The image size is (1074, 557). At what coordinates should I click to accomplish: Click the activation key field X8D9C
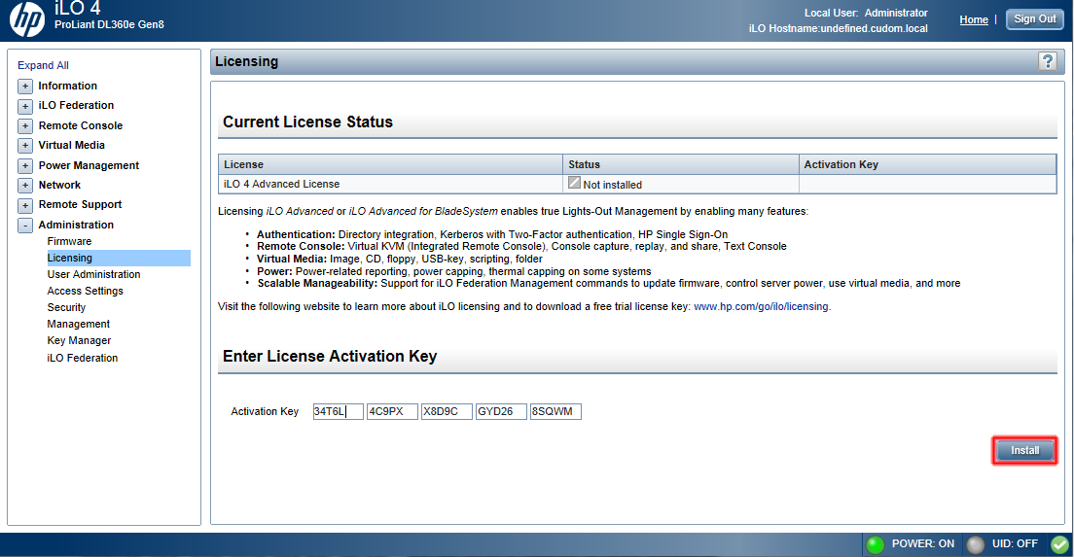point(447,411)
